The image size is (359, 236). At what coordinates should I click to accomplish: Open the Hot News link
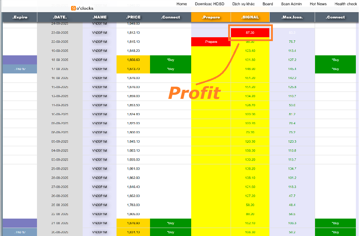pyautogui.click(x=318, y=4)
